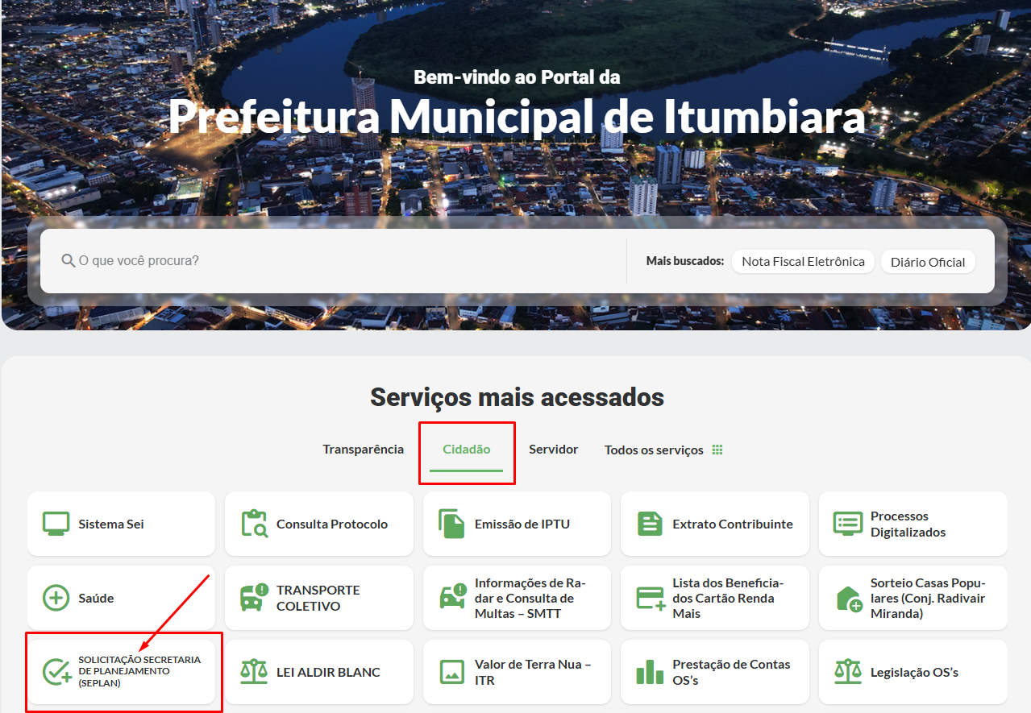Viewport: 1031px width, 713px height.
Task: Open the Prestação de Contas OS's service
Action: 714,671
